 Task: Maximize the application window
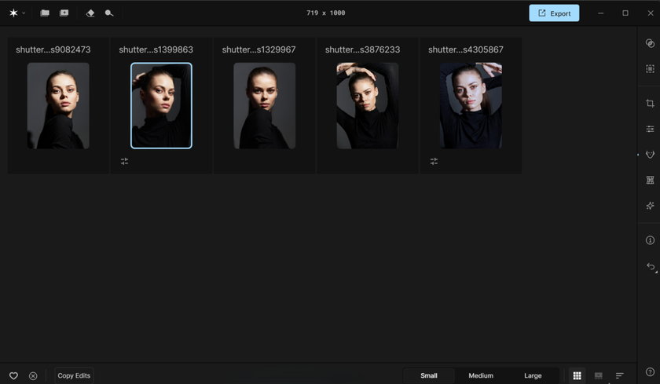pyautogui.click(x=625, y=13)
